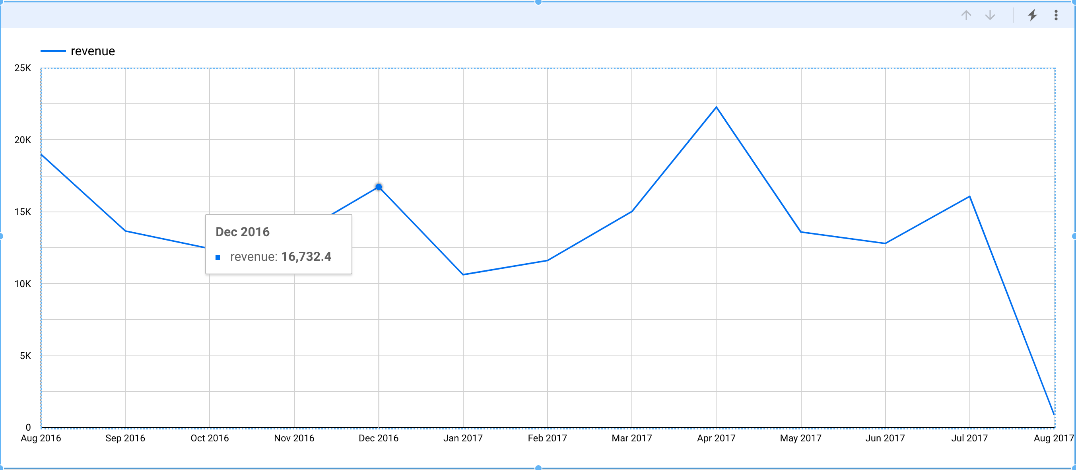
Task: Click the 25K y-axis label
Action: (x=23, y=68)
